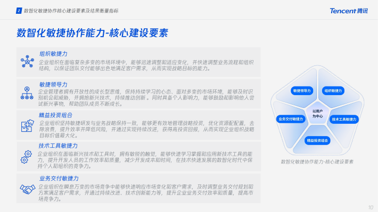Select the 精益投资组合 pill in the diagram

317,140
